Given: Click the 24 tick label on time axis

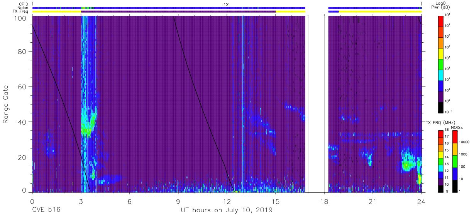Looking at the screenshot, I should coord(422,201).
